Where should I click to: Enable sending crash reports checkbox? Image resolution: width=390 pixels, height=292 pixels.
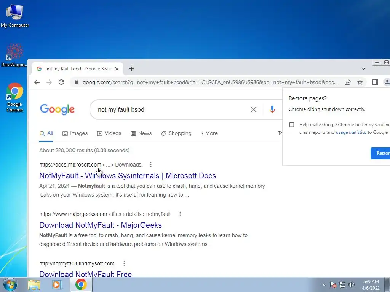point(292,125)
